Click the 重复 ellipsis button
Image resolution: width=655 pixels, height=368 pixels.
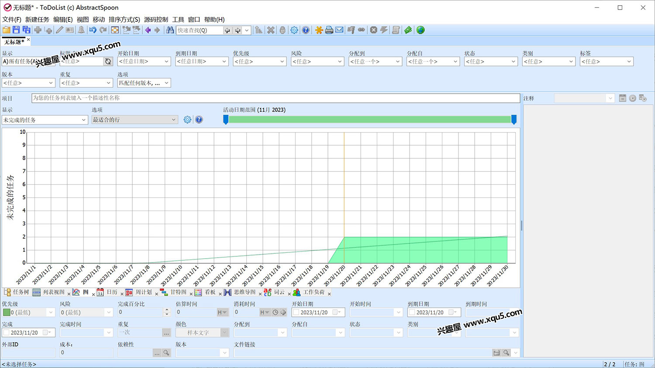pyautogui.click(x=166, y=332)
